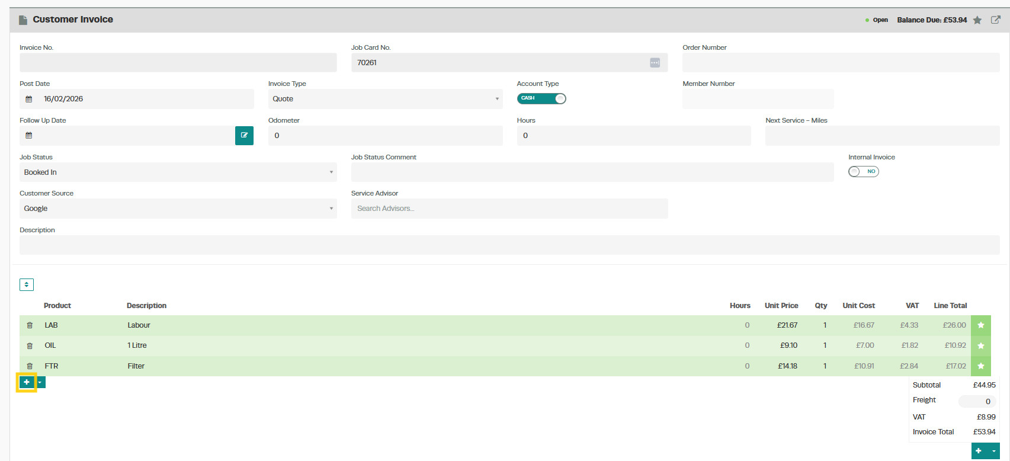Click the Search Advisors field
Viewport: 1010px width, 461px height.
509,209
